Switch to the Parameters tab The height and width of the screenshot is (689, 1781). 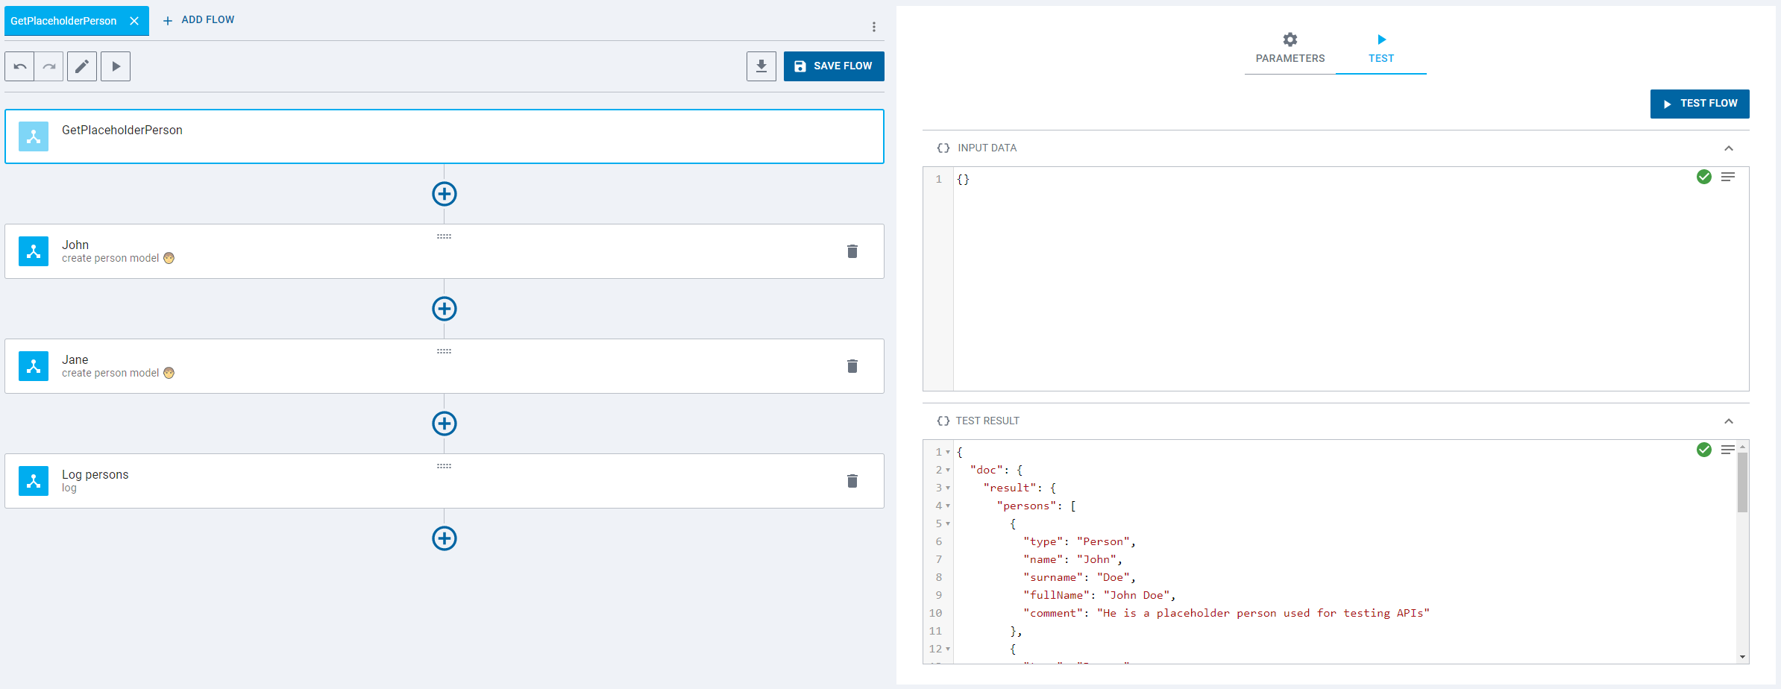(x=1290, y=48)
